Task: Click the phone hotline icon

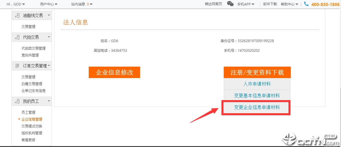Action: tap(306, 4)
